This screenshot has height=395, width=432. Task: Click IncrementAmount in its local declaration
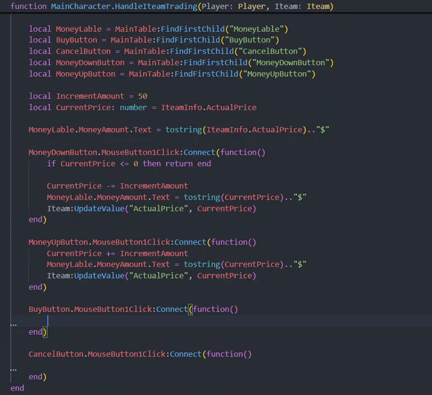coord(90,96)
